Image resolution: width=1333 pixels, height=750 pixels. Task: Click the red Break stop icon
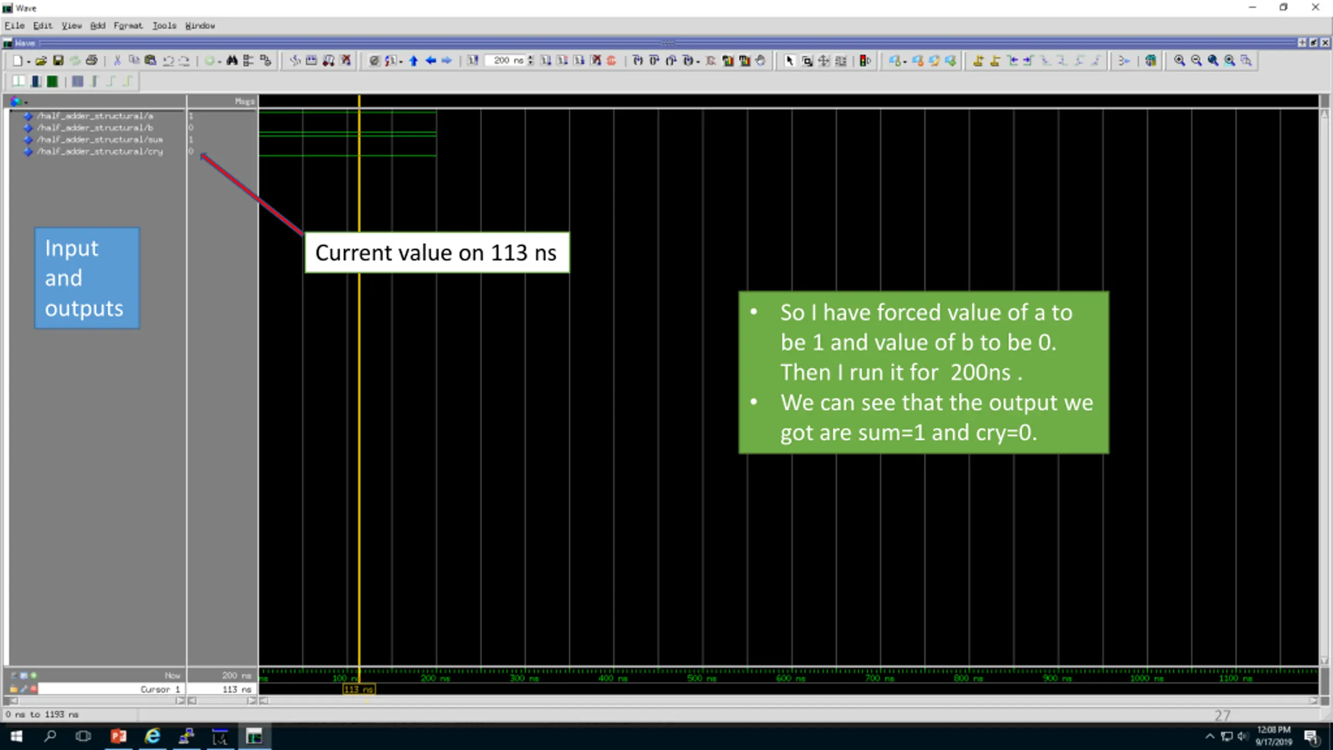pyautogui.click(x=612, y=61)
